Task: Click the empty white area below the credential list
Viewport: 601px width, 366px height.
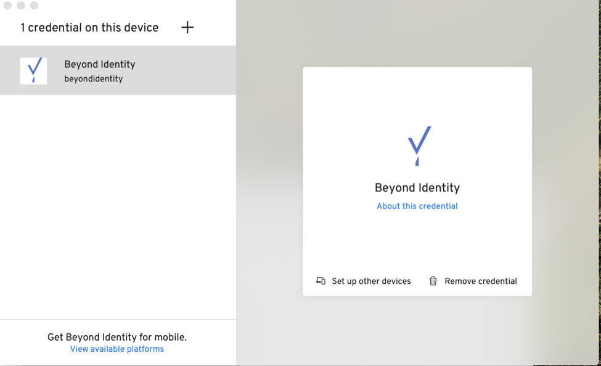Action: point(117,204)
